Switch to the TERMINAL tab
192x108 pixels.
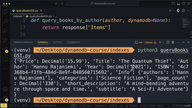pyautogui.click(x=43, y=42)
